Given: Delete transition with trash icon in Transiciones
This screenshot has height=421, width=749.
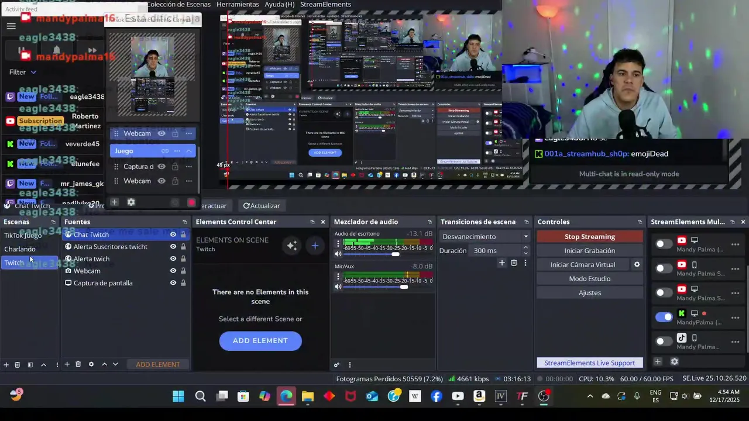Looking at the screenshot, I should click(x=514, y=263).
